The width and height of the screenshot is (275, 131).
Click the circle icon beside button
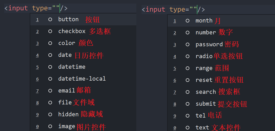pyautogui.click(x=50, y=19)
